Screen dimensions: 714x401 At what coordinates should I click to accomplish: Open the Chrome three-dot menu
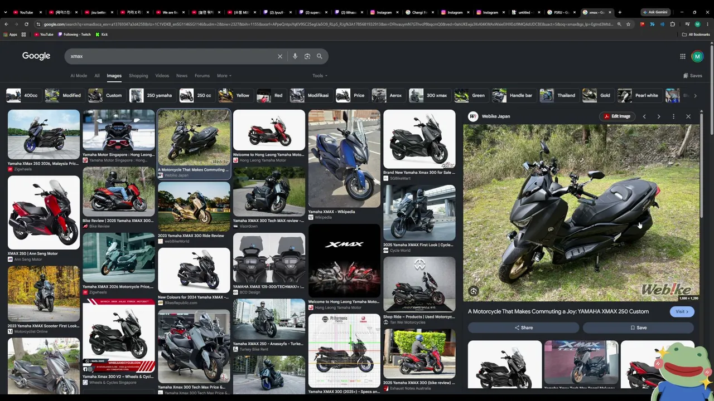[707, 25]
